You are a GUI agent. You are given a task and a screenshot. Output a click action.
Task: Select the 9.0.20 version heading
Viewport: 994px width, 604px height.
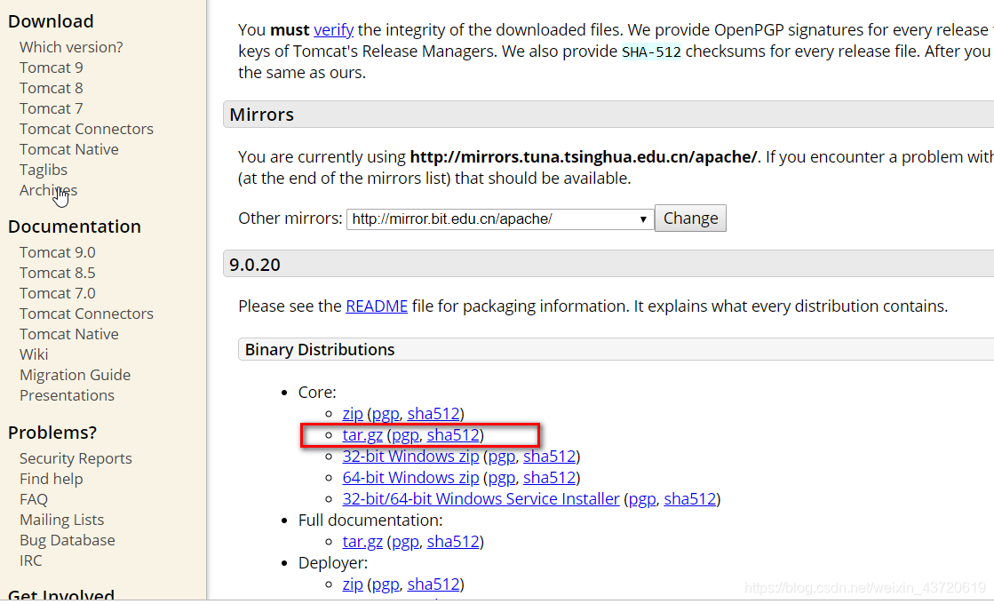tap(254, 265)
